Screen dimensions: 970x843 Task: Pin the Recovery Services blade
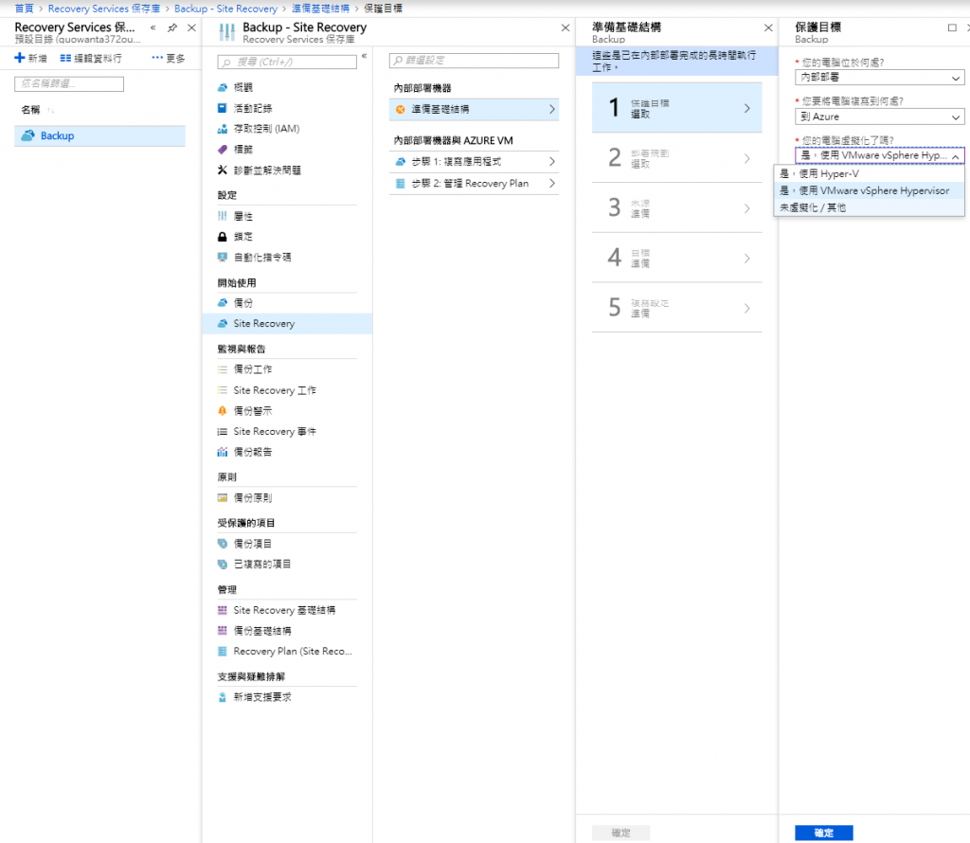pyautogui.click(x=172, y=27)
